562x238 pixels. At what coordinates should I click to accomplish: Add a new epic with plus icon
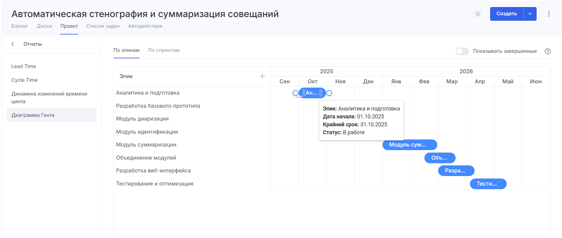click(x=262, y=76)
